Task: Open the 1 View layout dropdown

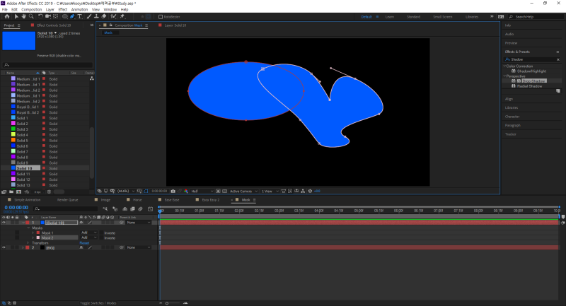Action: [270, 191]
